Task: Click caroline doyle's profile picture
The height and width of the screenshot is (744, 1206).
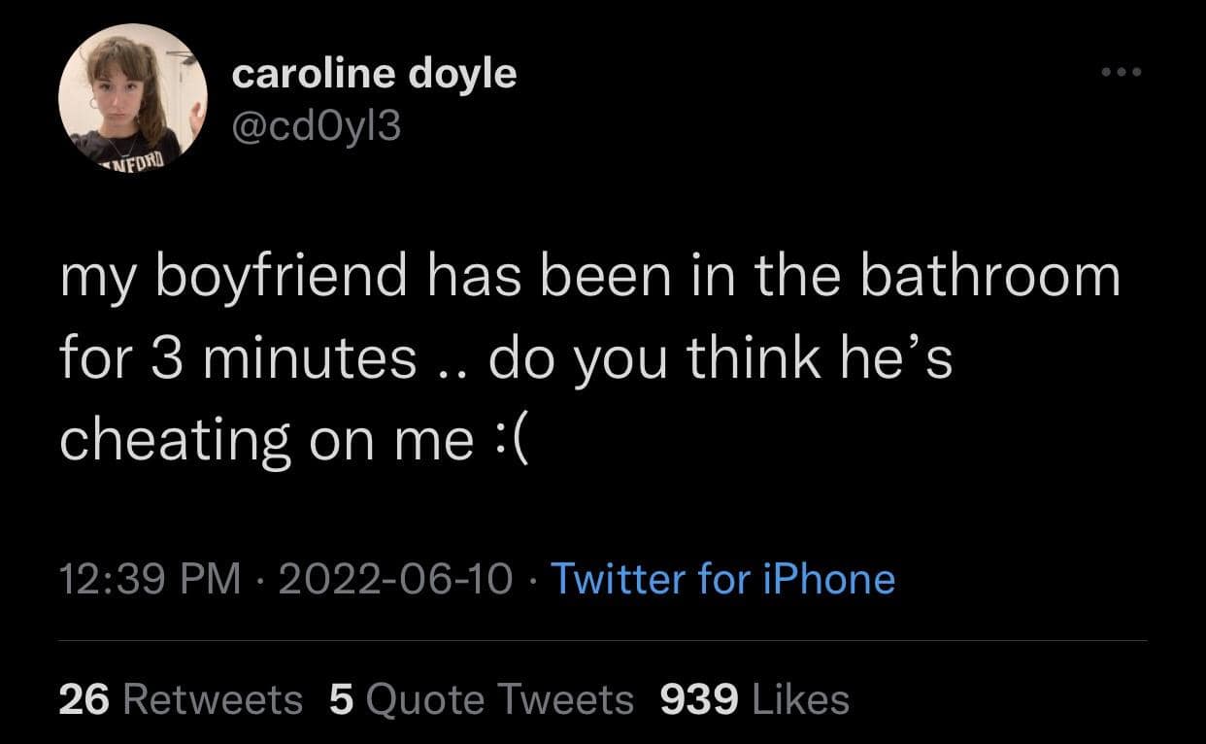Action: pos(133,97)
